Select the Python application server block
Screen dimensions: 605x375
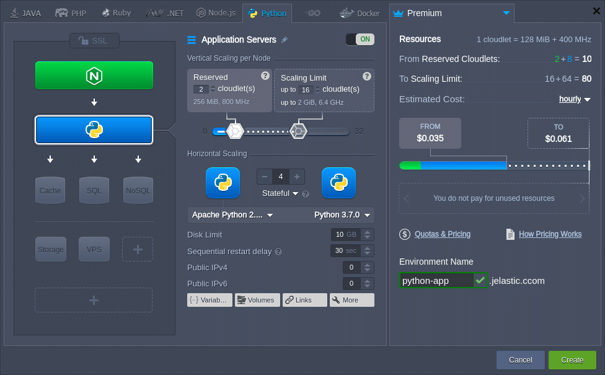point(94,130)
